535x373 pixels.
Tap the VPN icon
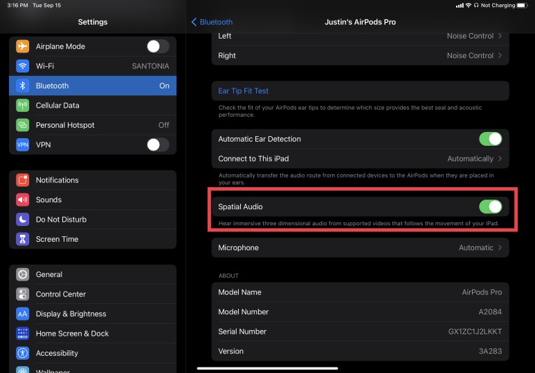23,145
